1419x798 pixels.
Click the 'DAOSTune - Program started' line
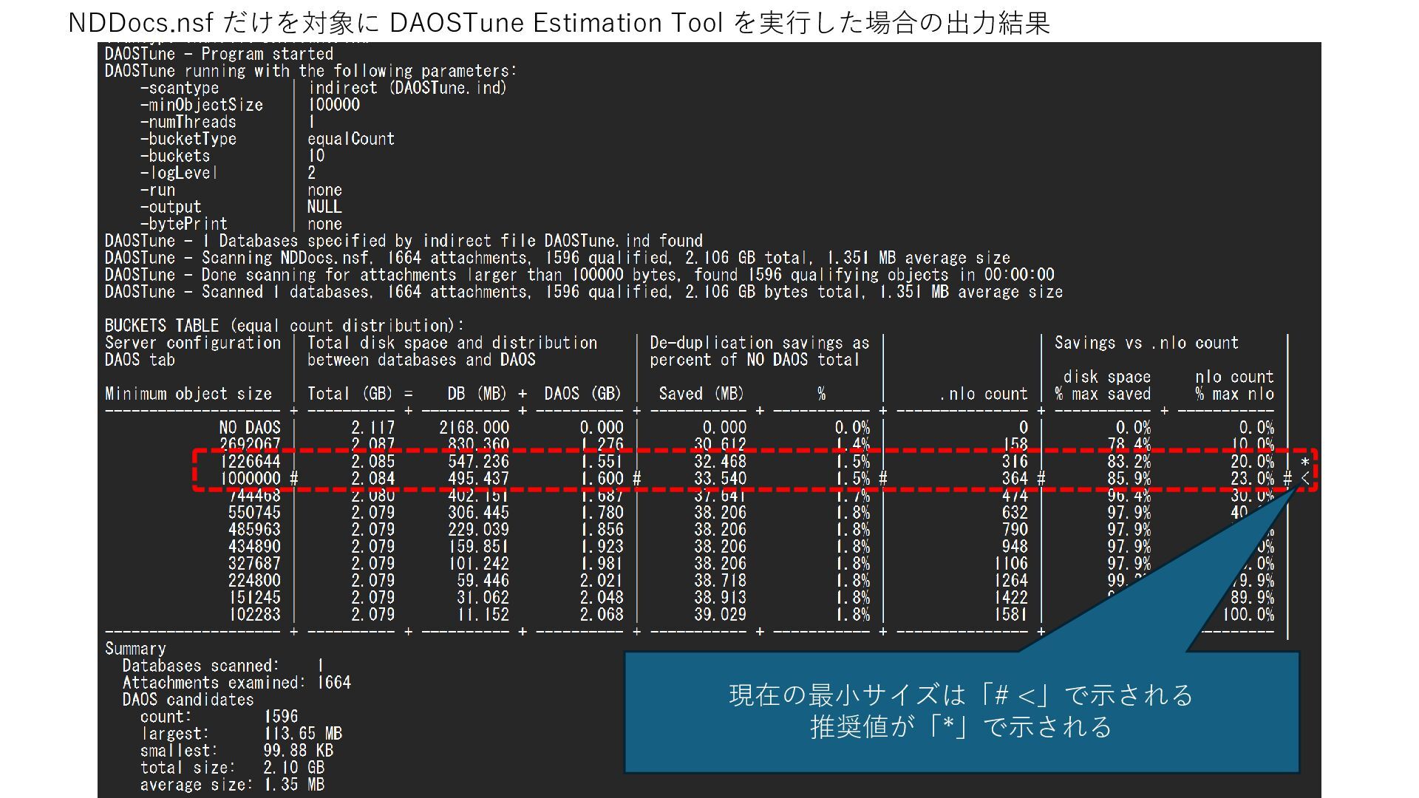(219, 54)
